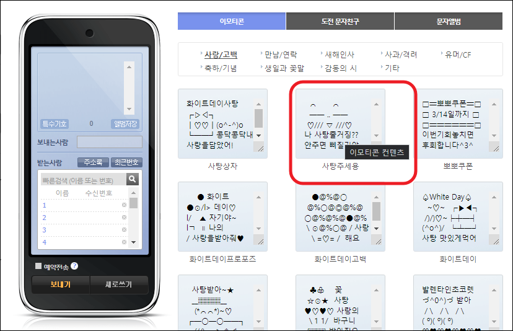Screen dimensions: 513x331
Task: Click the 최근번호 button
Action: (x=126, y=162)
